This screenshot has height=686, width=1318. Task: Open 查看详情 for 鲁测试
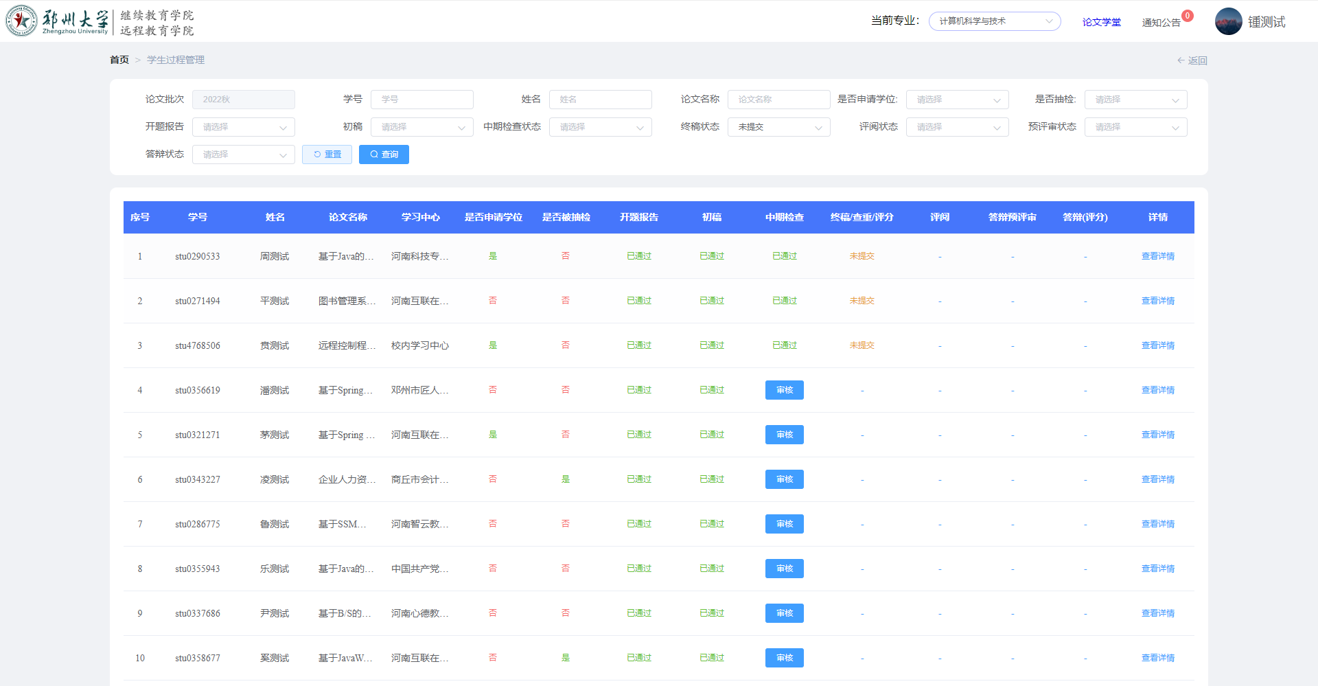pyautogui.click(x=1157, y=524)
